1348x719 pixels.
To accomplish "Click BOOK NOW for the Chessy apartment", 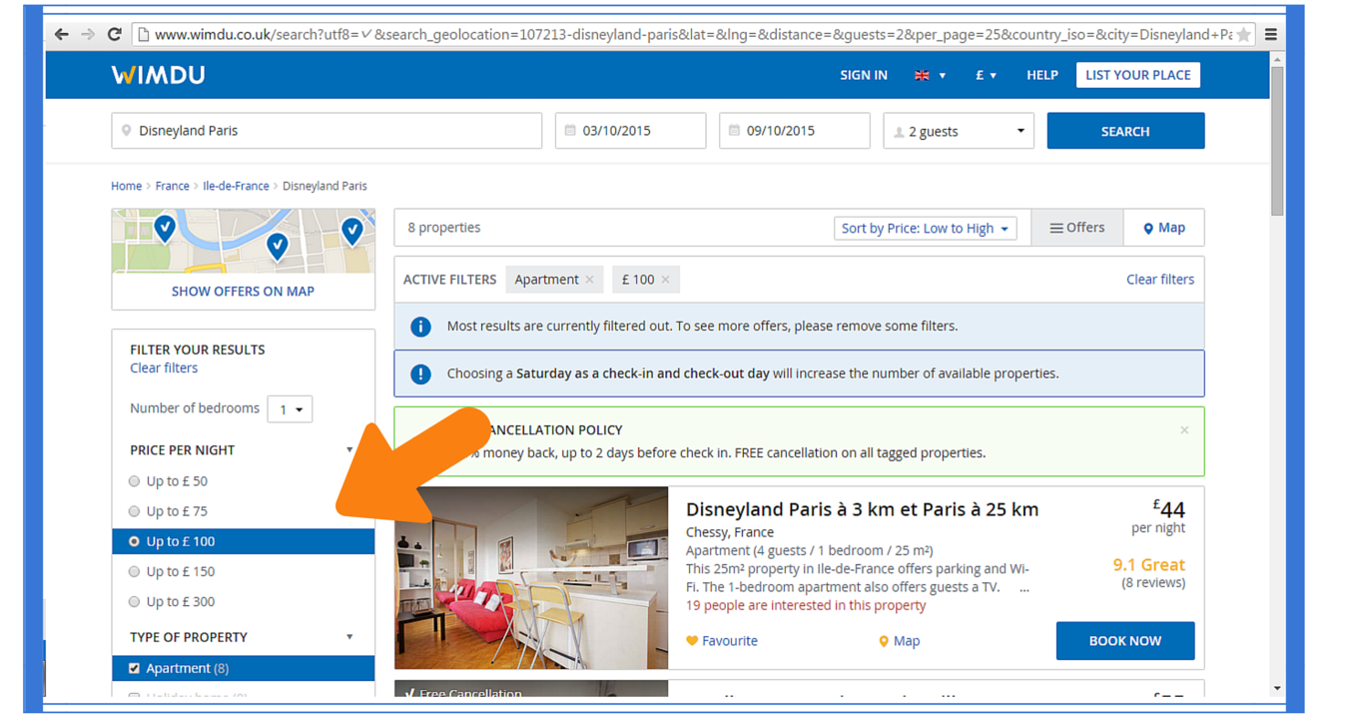I will [x=1125, y=641].
